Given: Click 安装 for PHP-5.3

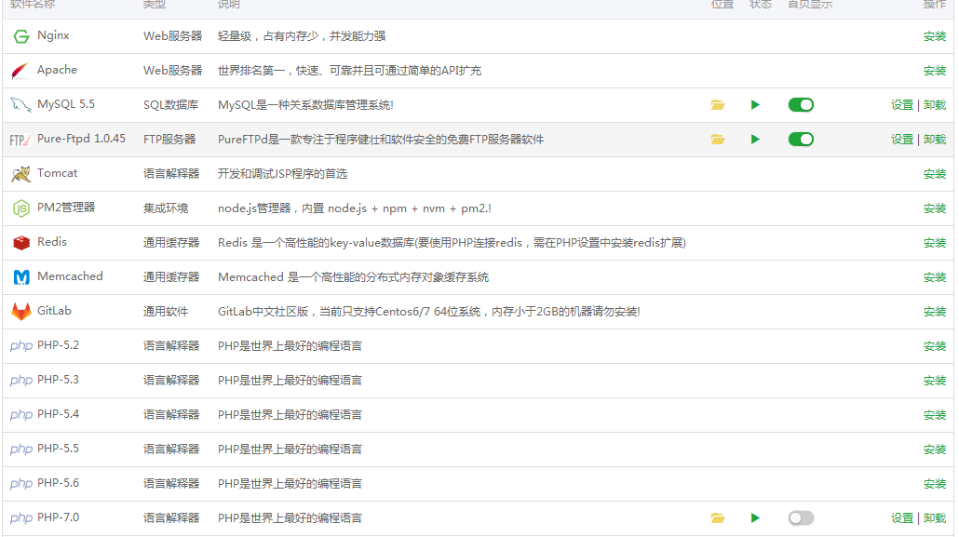Looking at the screenshot, I should coord(935,381).
